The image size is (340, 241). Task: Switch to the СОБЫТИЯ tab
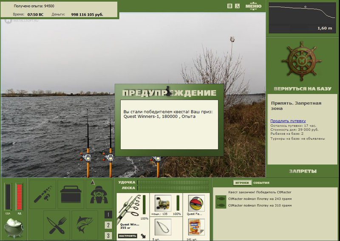[261, 182]
